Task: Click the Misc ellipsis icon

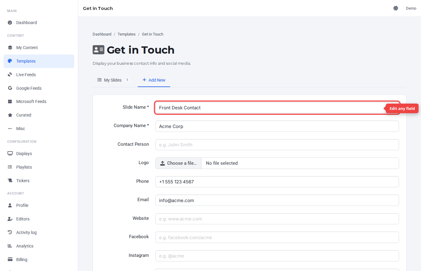Action: pos(10,129)
